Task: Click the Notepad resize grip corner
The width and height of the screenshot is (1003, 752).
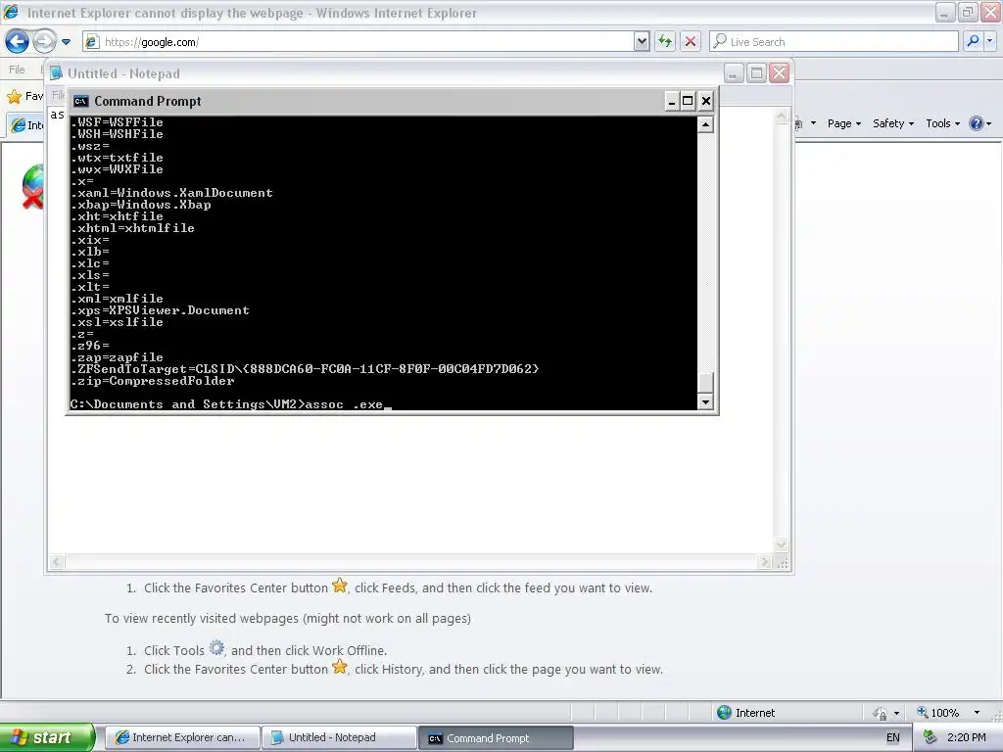Action: (783, 562)
